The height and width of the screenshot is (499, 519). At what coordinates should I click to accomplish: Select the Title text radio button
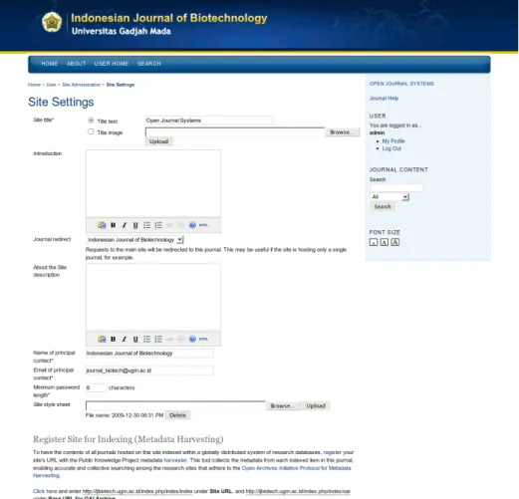point(91,121)
